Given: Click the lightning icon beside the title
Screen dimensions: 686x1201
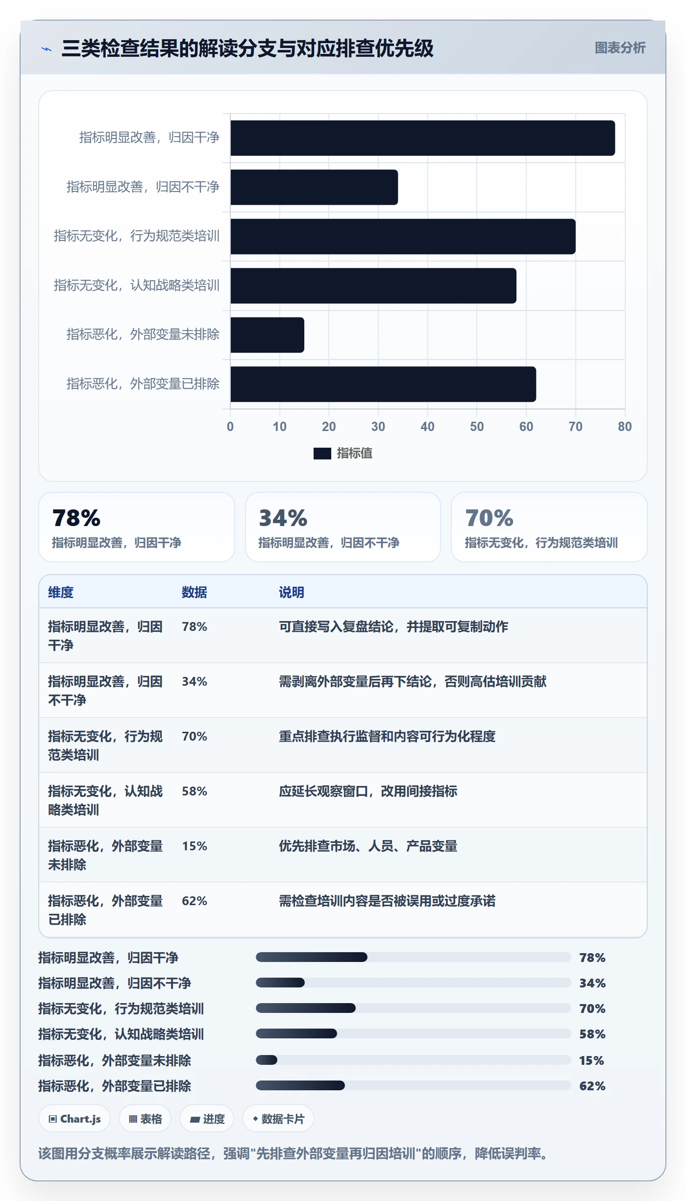Looking at the screenshot, I should pyautogui.click(x=47, y=49).
